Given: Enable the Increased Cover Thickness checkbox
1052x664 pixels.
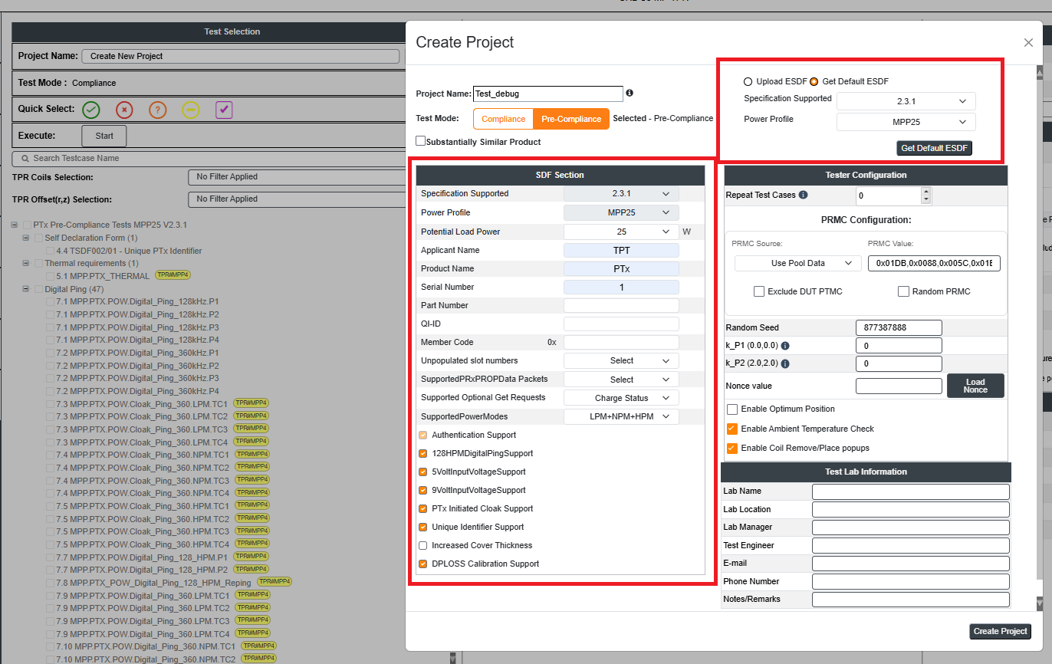Looking at the screenshot, I should point(423,545).
